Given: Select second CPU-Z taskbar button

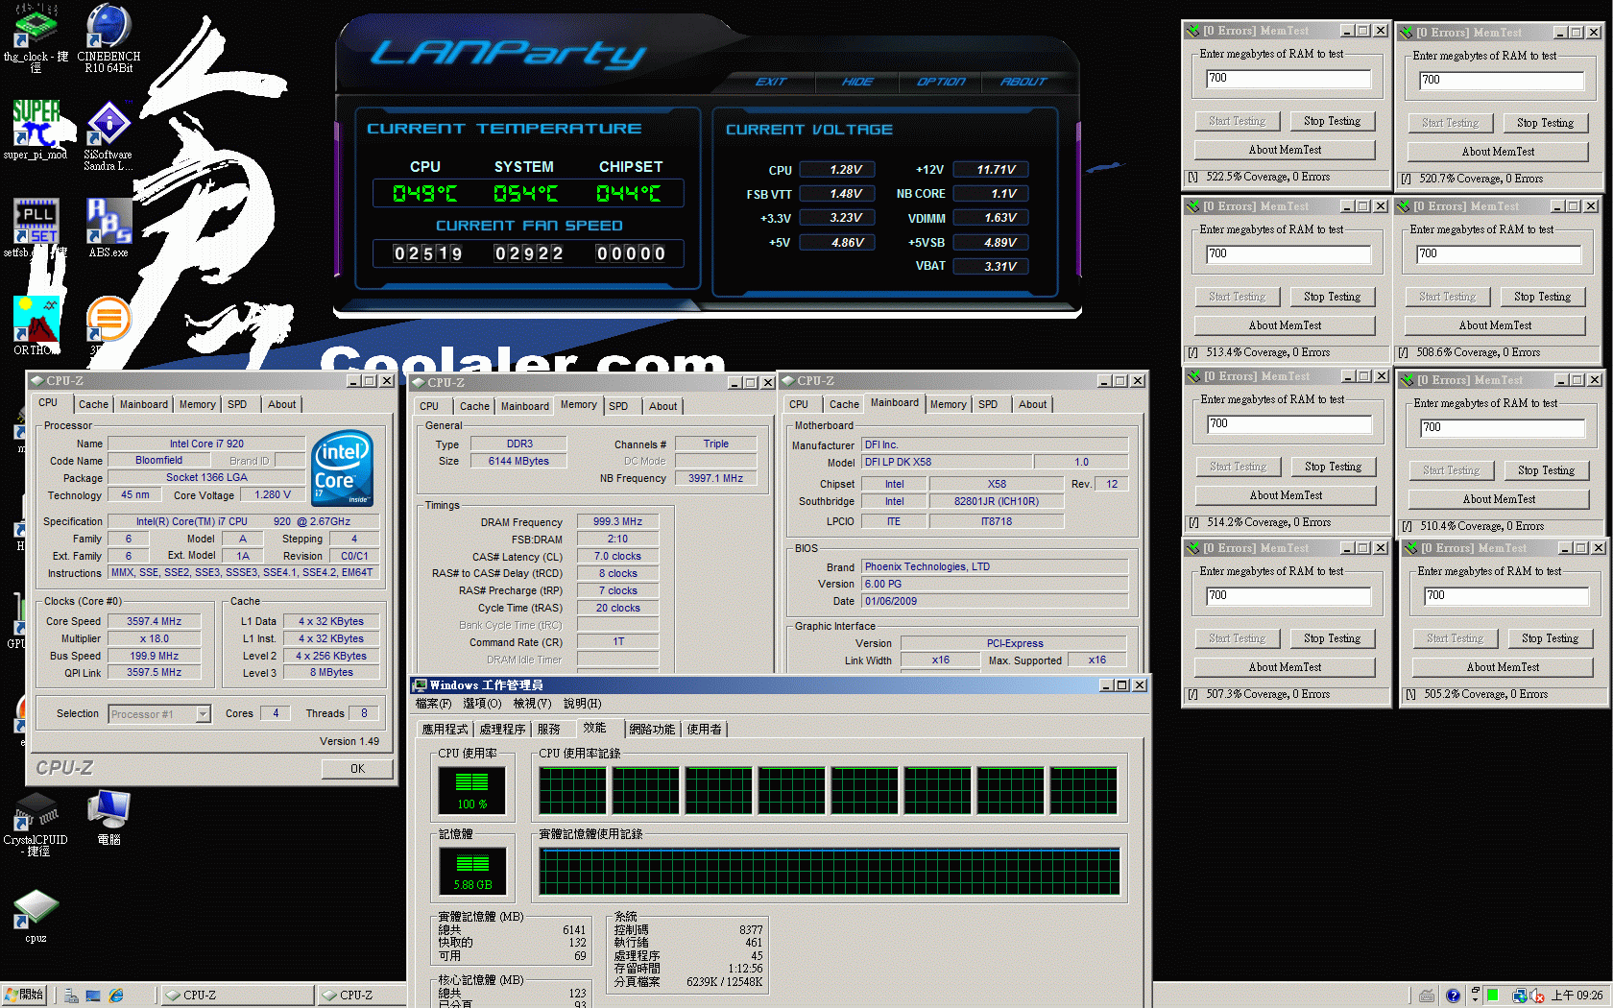Looking at the screenshot, I should coord(361,996).
